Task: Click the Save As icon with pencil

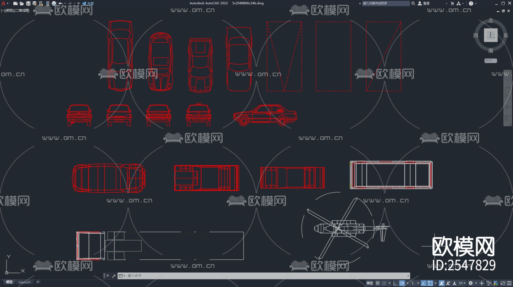Action: pos(34,3)
